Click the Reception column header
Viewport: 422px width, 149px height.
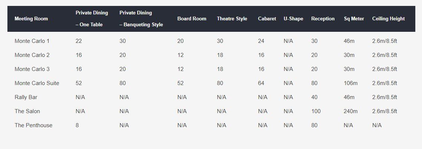click(x=323, y=19)
